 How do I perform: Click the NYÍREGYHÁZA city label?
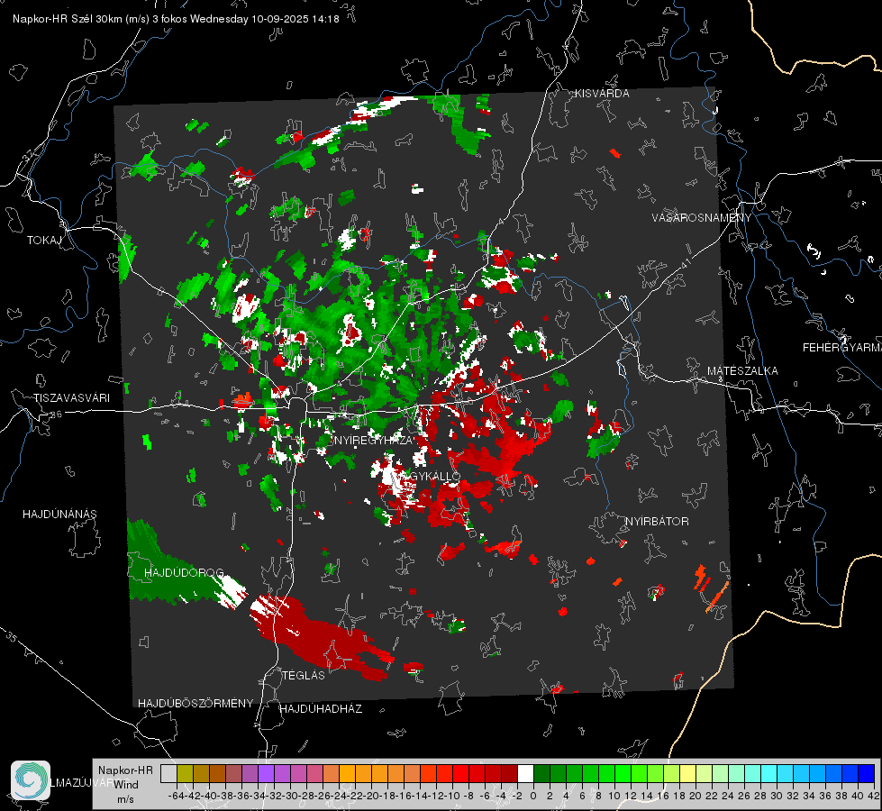[374, 440]
